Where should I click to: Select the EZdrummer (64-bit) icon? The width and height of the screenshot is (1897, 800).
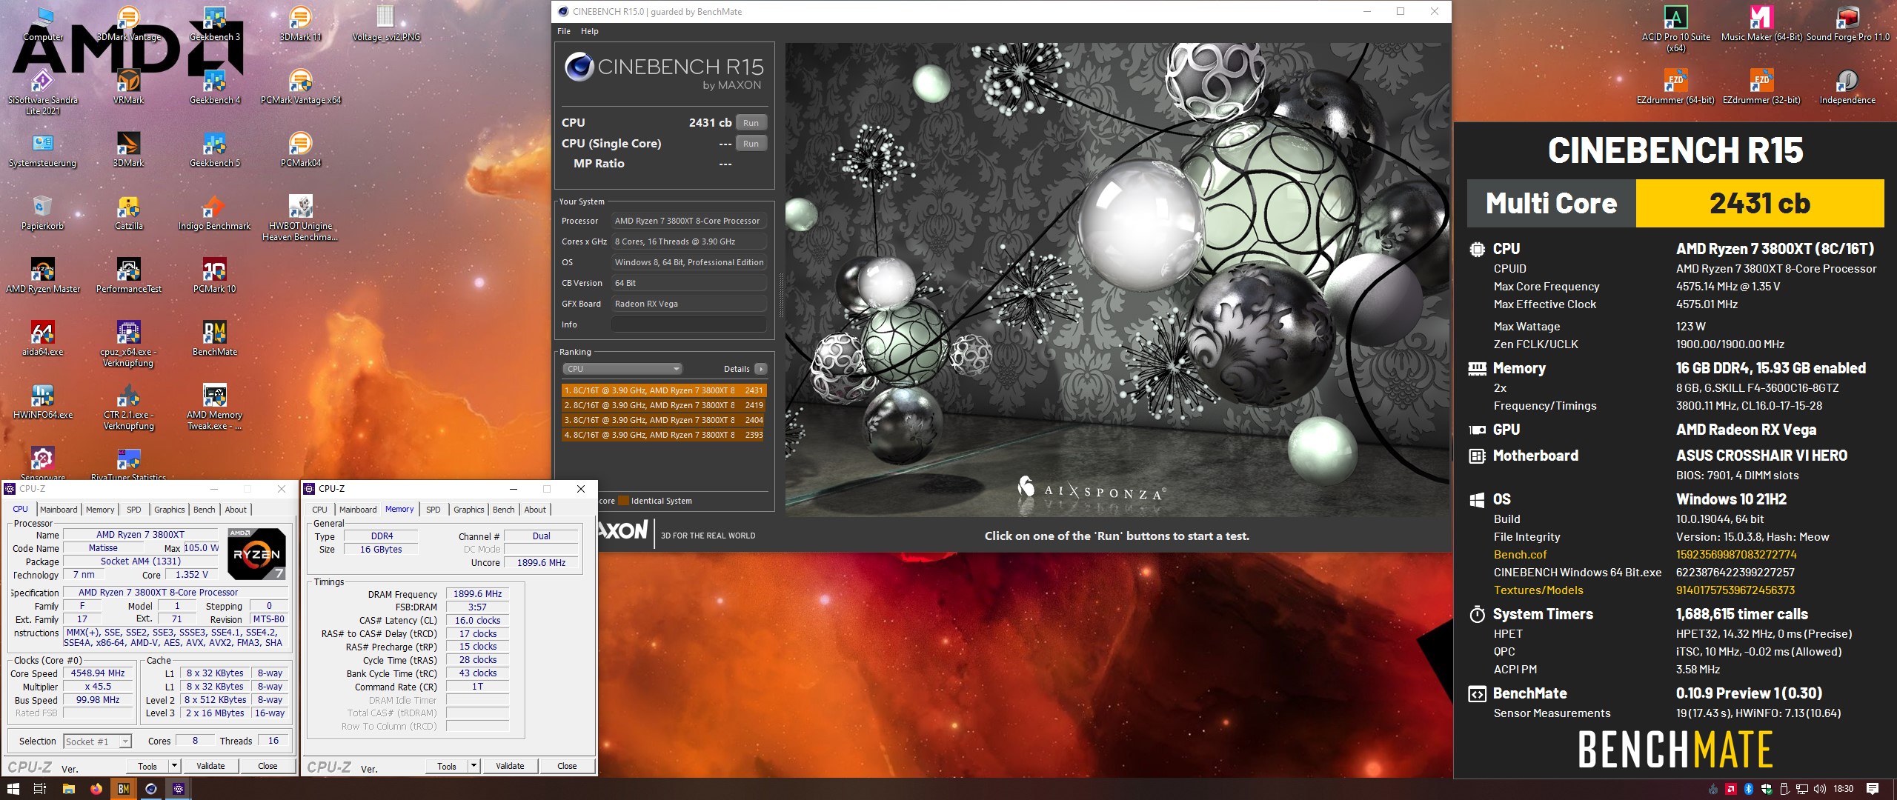click(x=1675, y=86)
